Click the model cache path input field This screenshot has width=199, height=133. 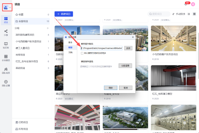click(x=101, y=48)
